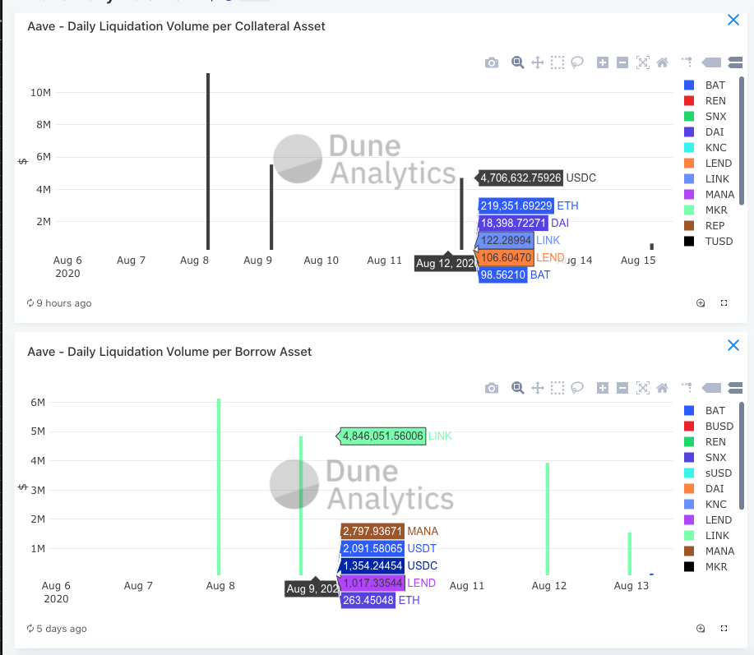The image size is (754, 655).
Task: Click the Aug 9 bar in Collateral Asset chart
Action: pyautogui.click(x=271, y=207)
